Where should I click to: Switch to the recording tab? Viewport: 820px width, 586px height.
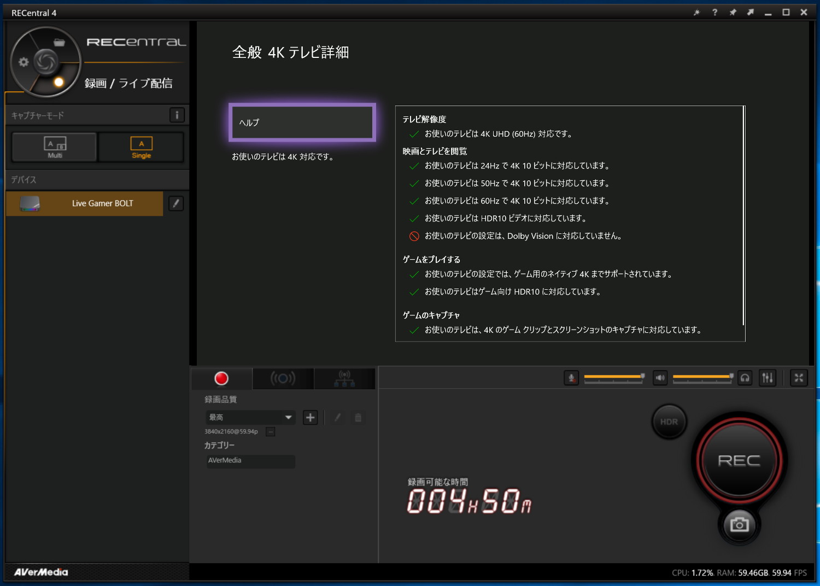coord(221,378)
